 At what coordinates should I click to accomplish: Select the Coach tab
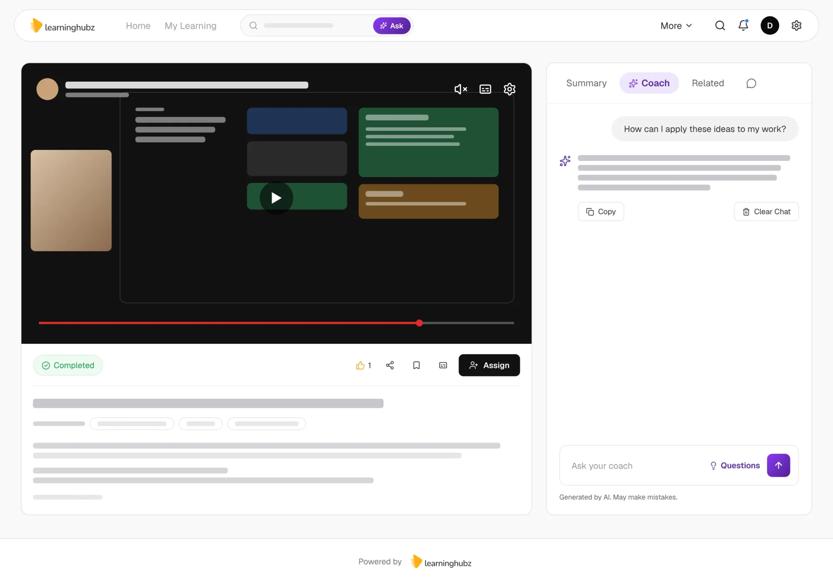[649, 83]
